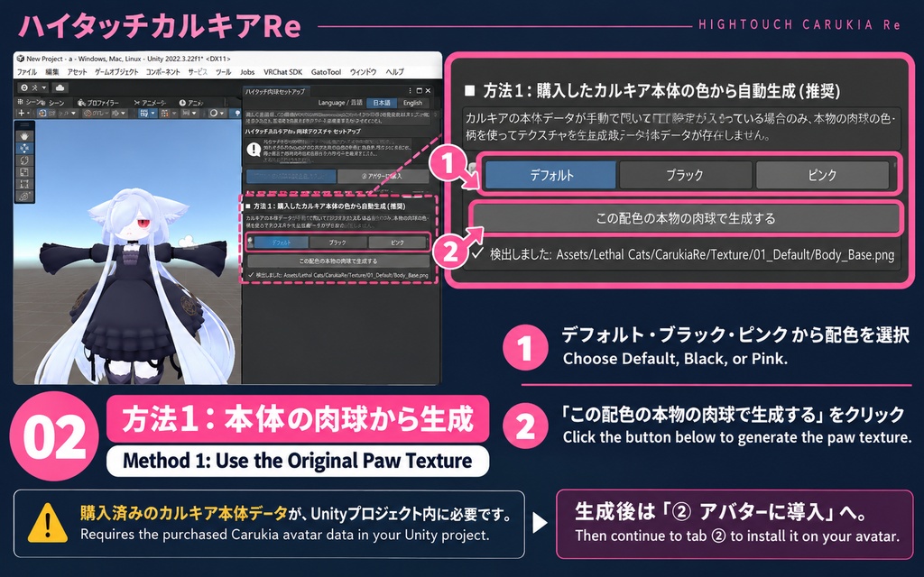Maximize the ハイタッチ肉球セットアップ panel
The width and height of the screenshot is (924, 577).
pyautogui.click(x=419, y=91)
